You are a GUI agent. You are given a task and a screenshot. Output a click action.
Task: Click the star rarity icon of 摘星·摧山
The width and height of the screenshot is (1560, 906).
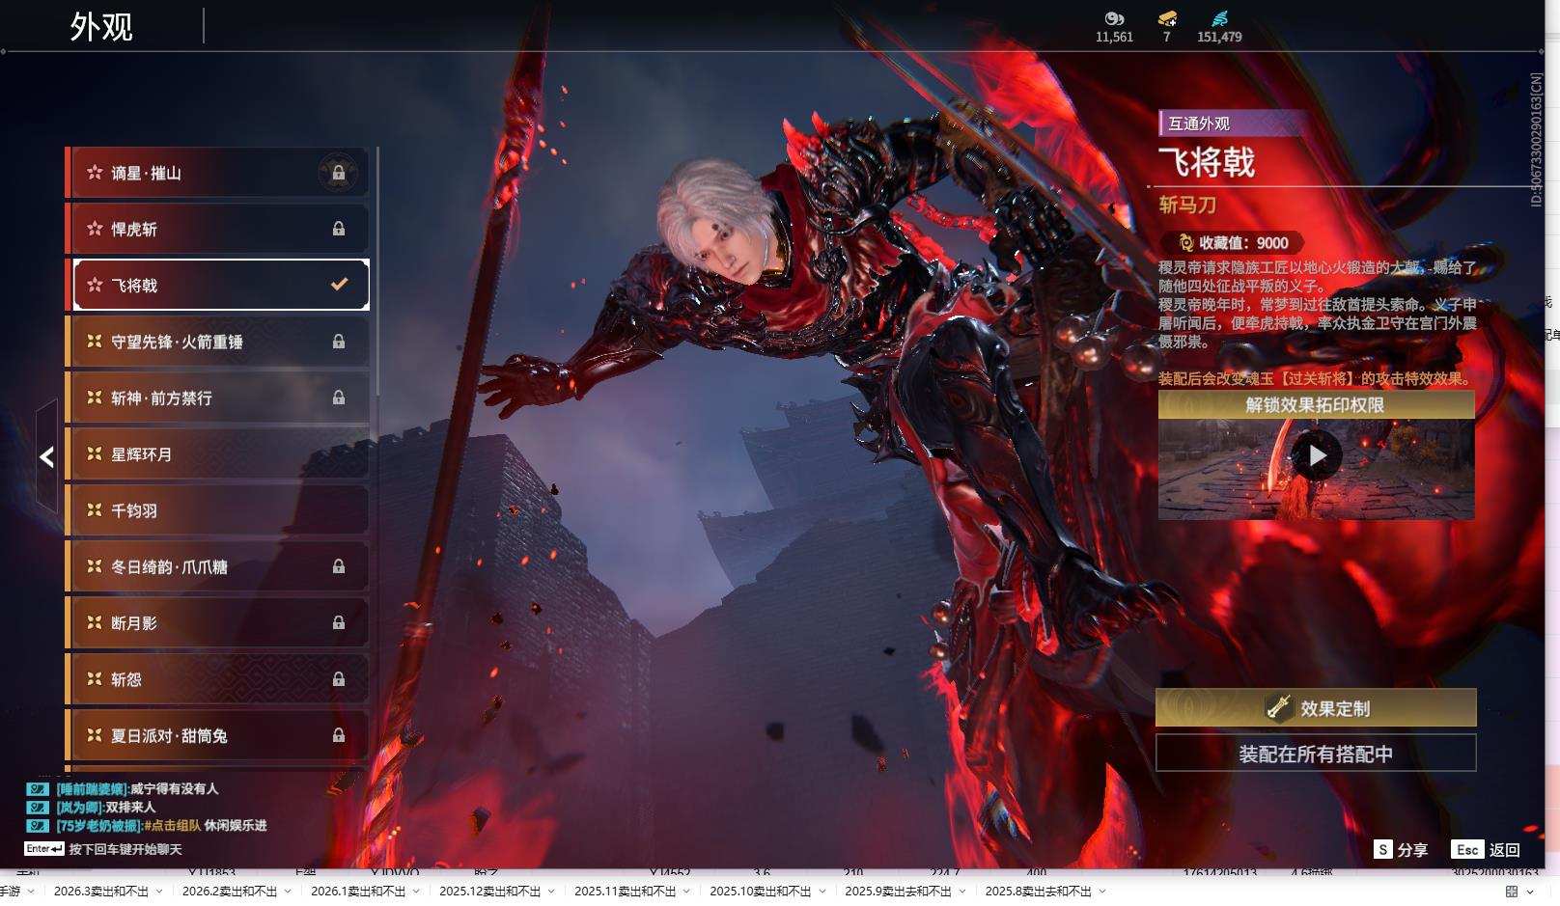(95, 173)
